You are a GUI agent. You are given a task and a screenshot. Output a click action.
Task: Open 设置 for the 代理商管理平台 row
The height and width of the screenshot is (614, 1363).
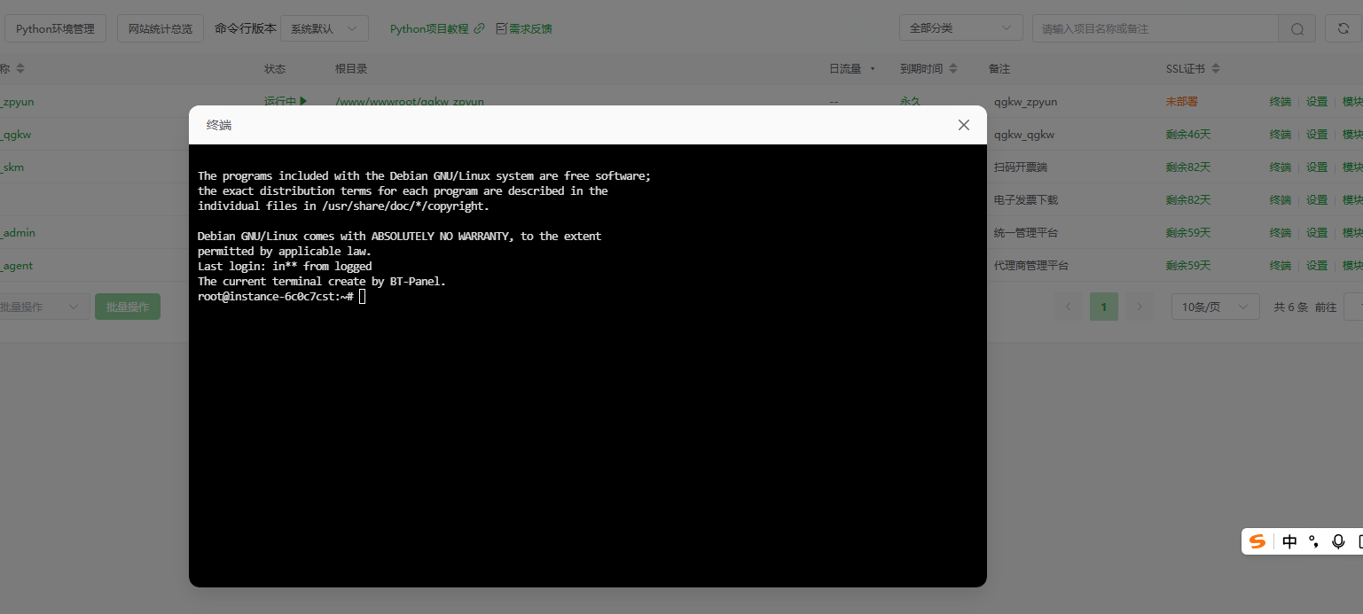coord(1317,266)
